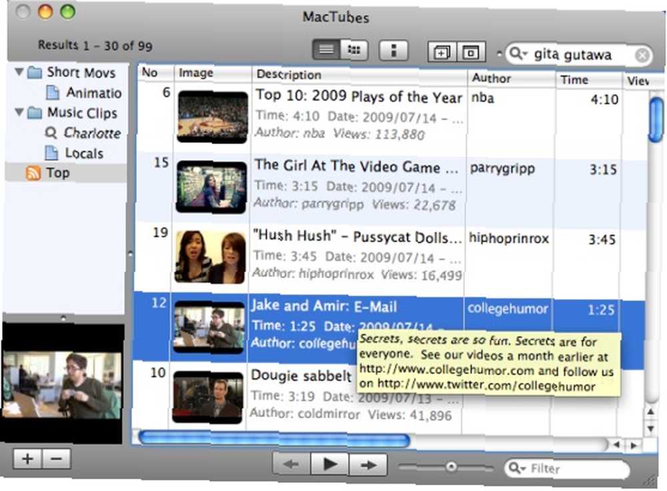Open the action menu button in toolbar
This screenshot has height=491, width=667.
[394, 50]
